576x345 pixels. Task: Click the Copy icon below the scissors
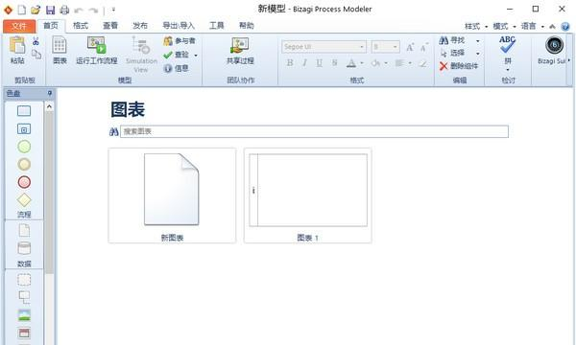[36, 55]
